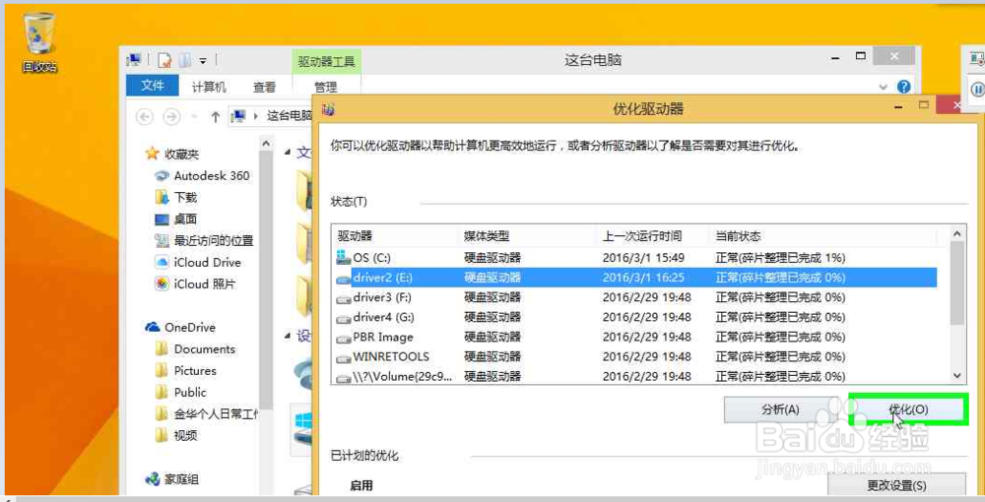The width and height of the screenshot is (985, 502).
Task: Click the OS (C:) drive icon
Action: 343,257
